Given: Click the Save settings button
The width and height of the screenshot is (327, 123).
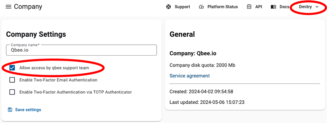Looking at the screenshot, I should click(25, 110).
